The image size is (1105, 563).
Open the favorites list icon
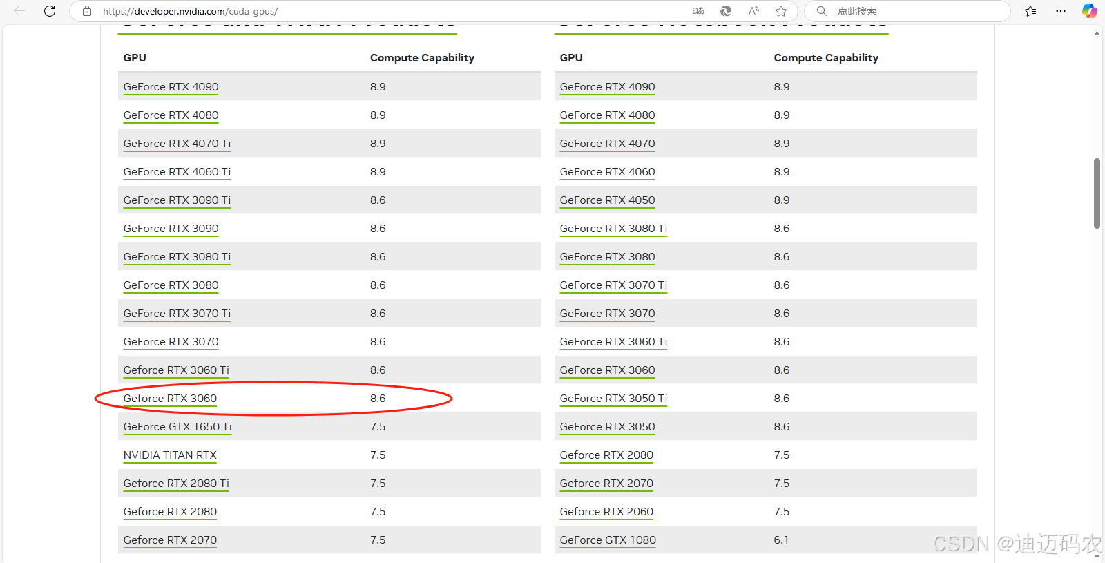(1030, 11)
